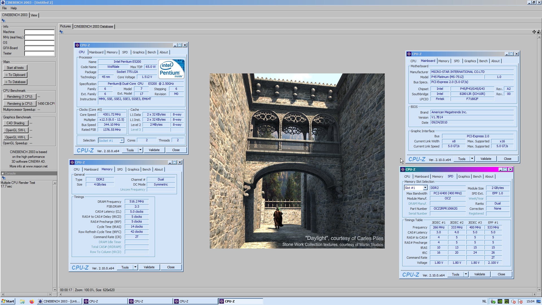Click the Tester input field
Image resolution: width=542 pixels, height=305 pixels.
pyautogui.click(x=39, y=53)
